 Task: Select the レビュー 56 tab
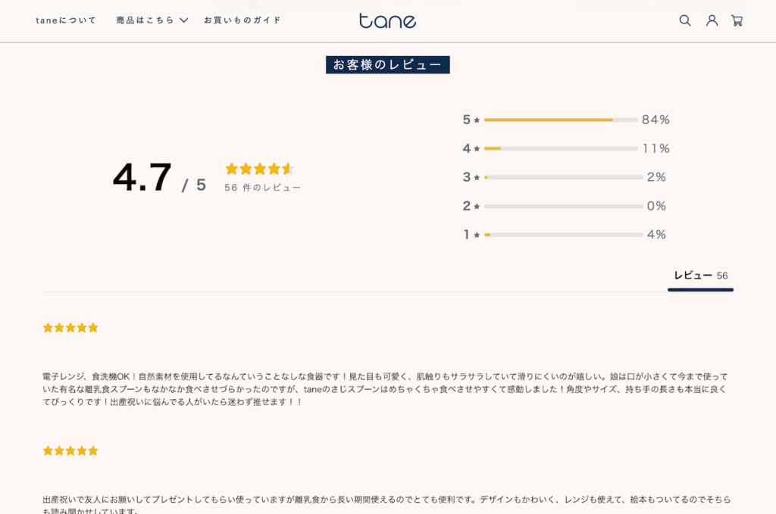click(700, 276)
